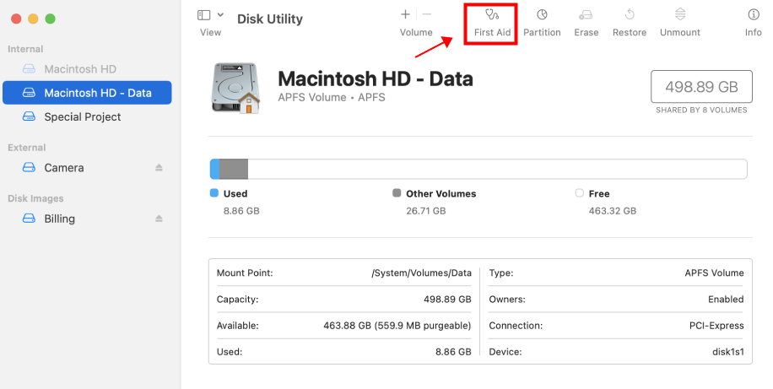Select Macintosh HD in sidebar
Screen dimensions: 773x389
80,69
